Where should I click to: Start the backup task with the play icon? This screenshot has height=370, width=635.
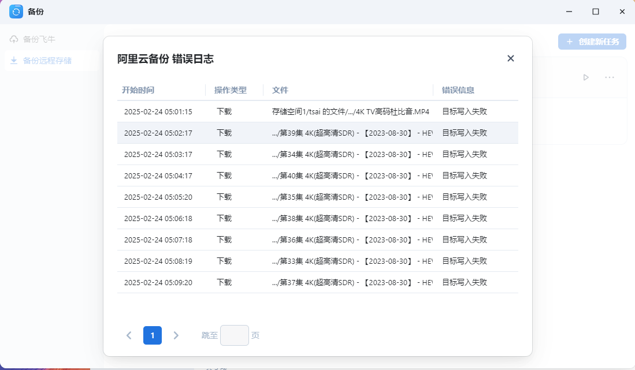click(586, 77)
